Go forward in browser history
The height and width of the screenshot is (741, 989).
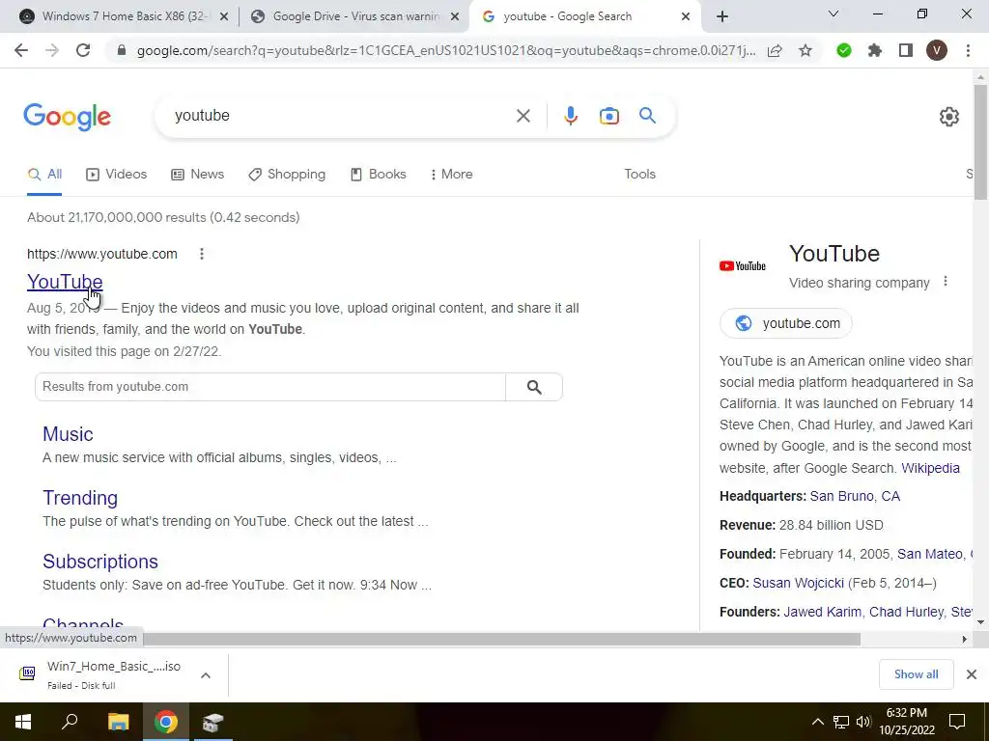[x=52, y=50]
